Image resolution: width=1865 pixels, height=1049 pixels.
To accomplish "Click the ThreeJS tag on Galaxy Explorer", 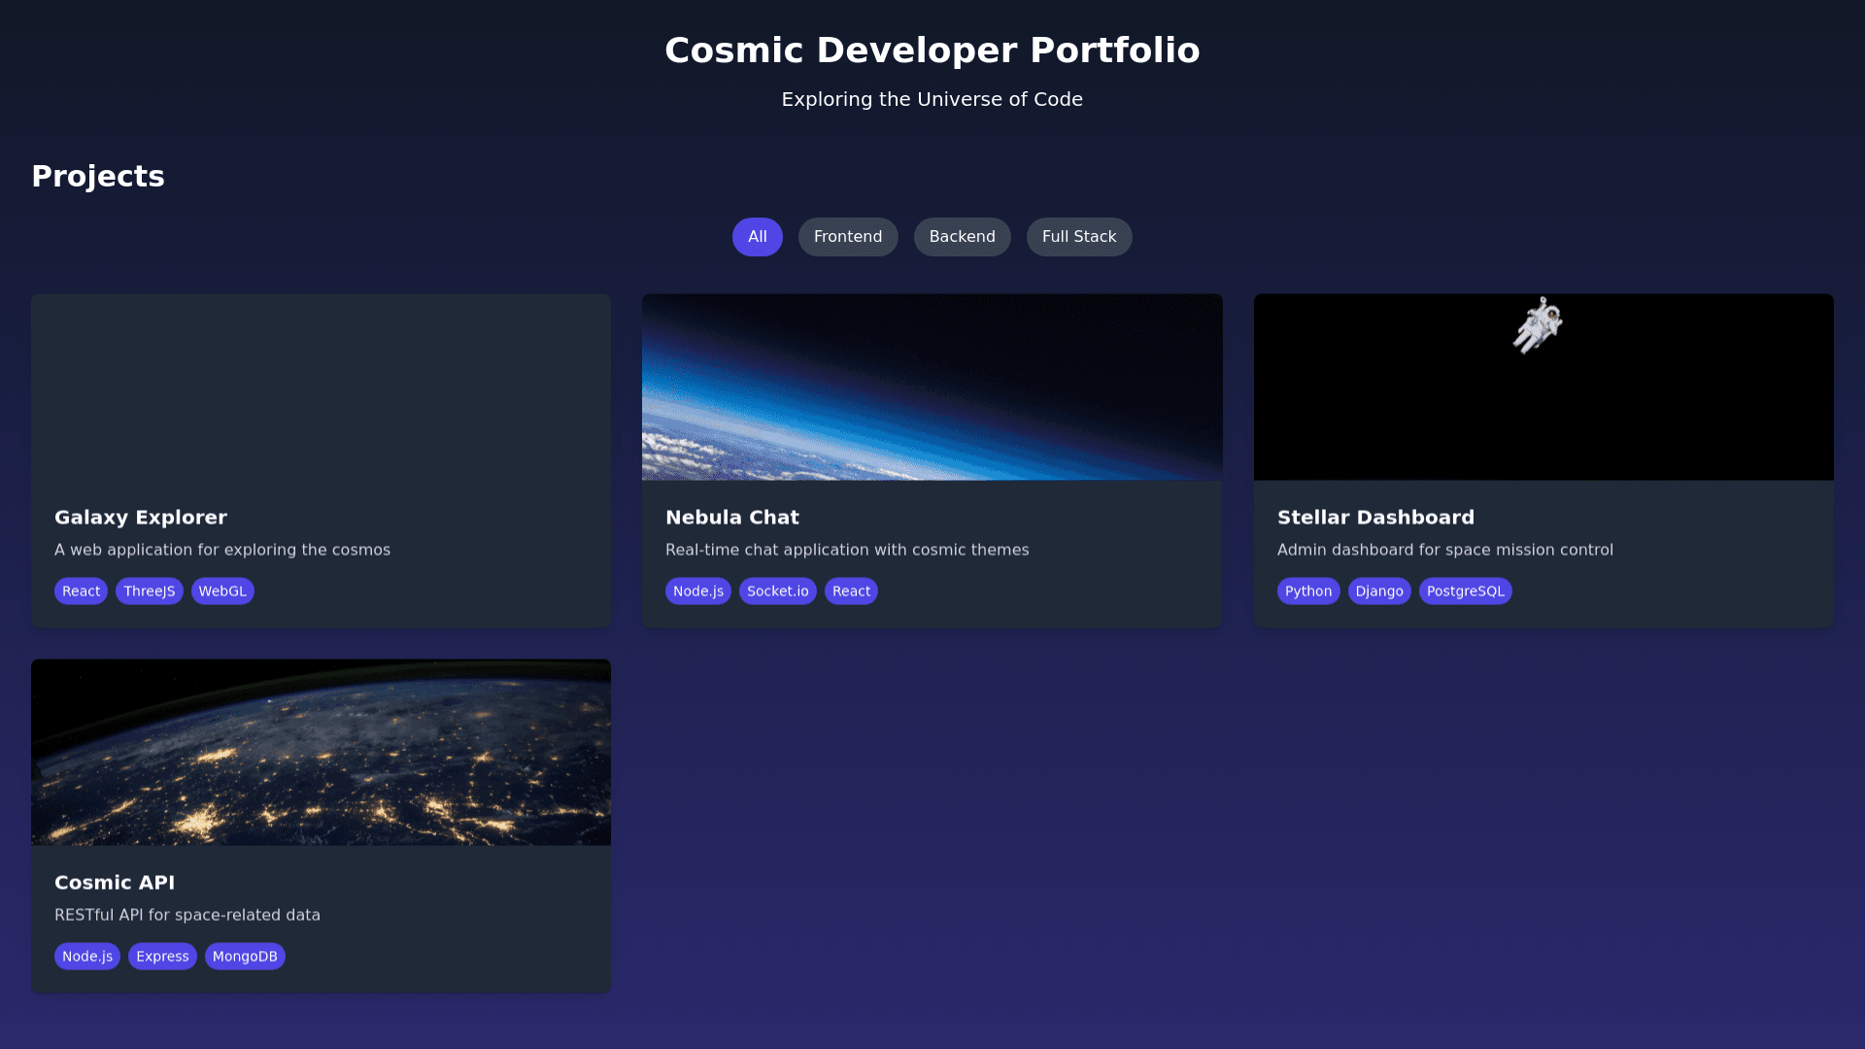I will point(149,592).
